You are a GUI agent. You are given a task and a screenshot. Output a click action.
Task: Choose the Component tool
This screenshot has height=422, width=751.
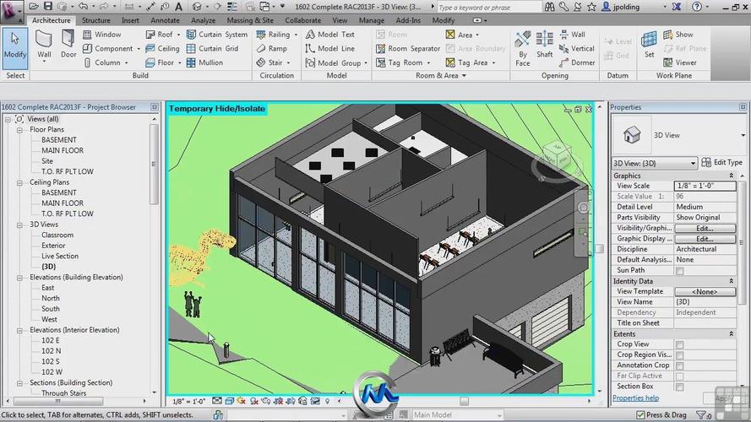pos(108,48)
